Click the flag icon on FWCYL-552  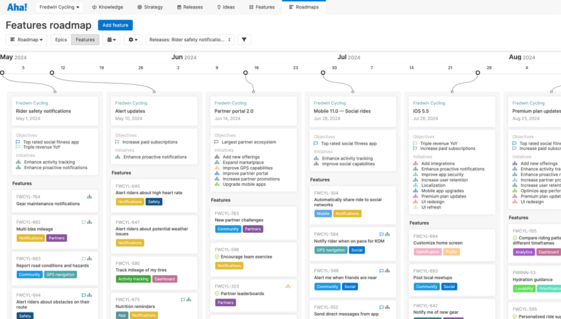[x=381, y=307]
